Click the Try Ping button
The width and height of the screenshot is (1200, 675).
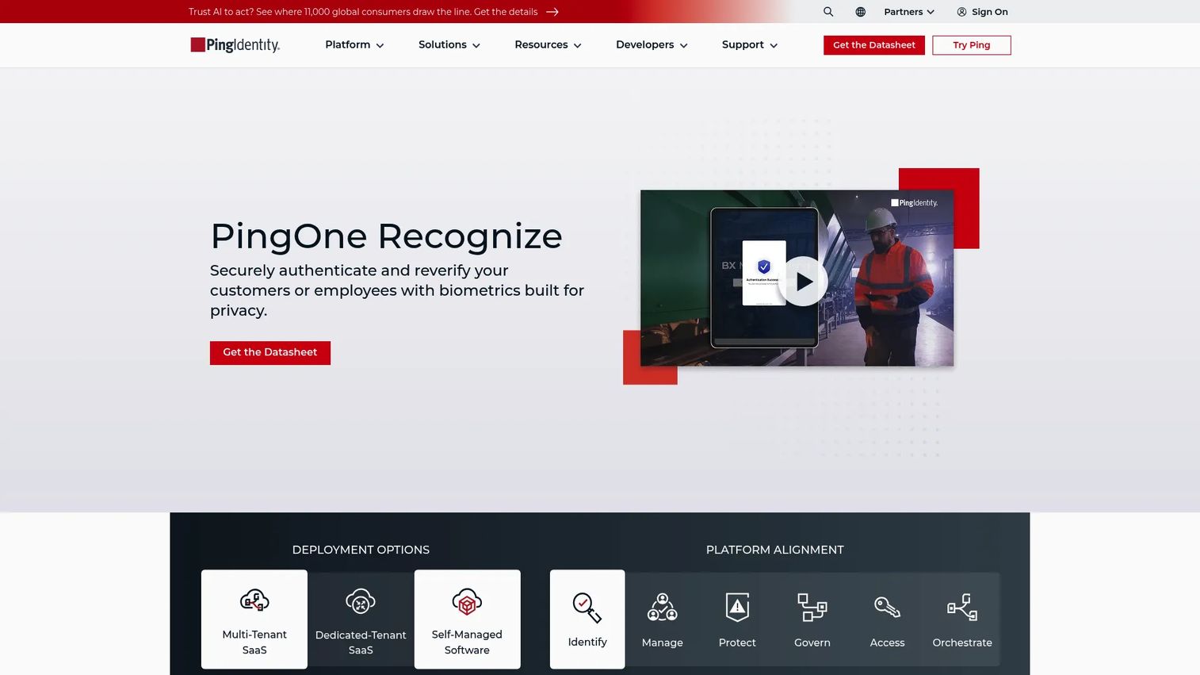pos(971,45)
